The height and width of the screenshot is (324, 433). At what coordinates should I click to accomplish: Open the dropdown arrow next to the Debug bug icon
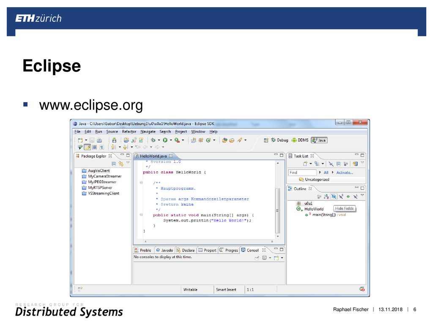click(x=159, y=140)
